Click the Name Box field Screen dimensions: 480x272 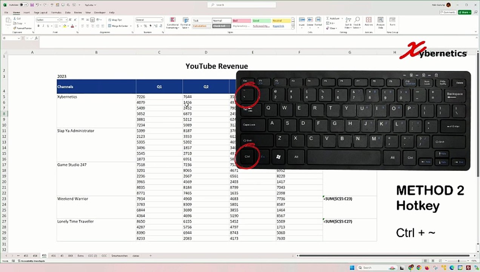click(12, 38)
